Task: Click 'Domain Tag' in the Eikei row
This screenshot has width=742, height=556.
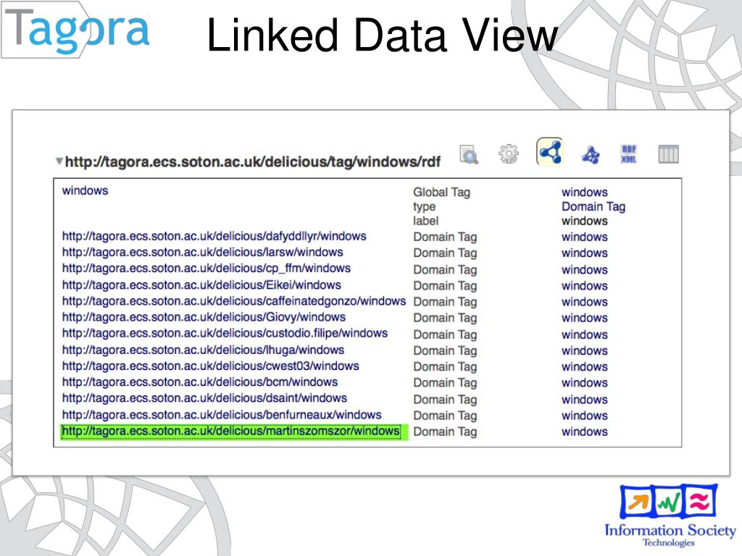Action: (x=445, y=285)
